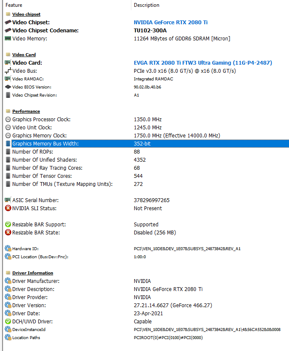Select the 1750.0 MHz memory clock value

point(177,136)
